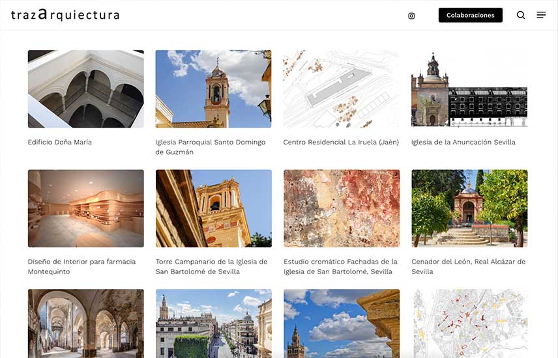Image resolution: width=558 pixels, height=358 pixels.
Task: Open the hamburger menu icon
Action: 541,15
